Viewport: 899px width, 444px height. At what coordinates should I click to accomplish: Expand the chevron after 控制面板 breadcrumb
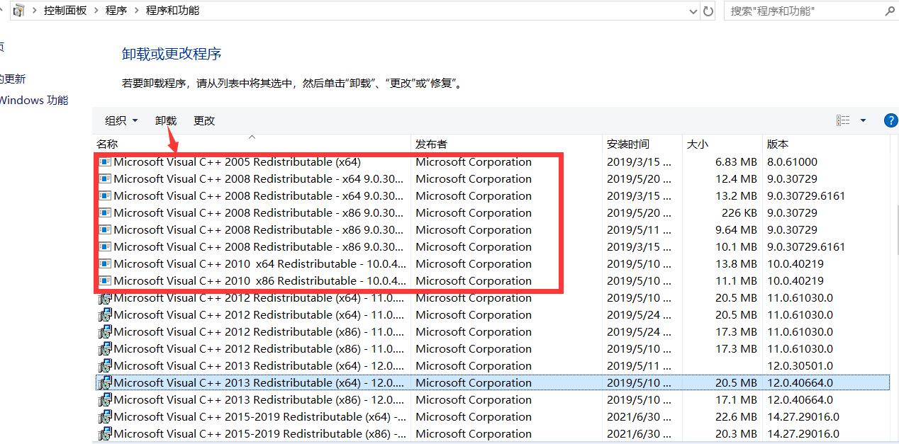(x=96, y=11)
